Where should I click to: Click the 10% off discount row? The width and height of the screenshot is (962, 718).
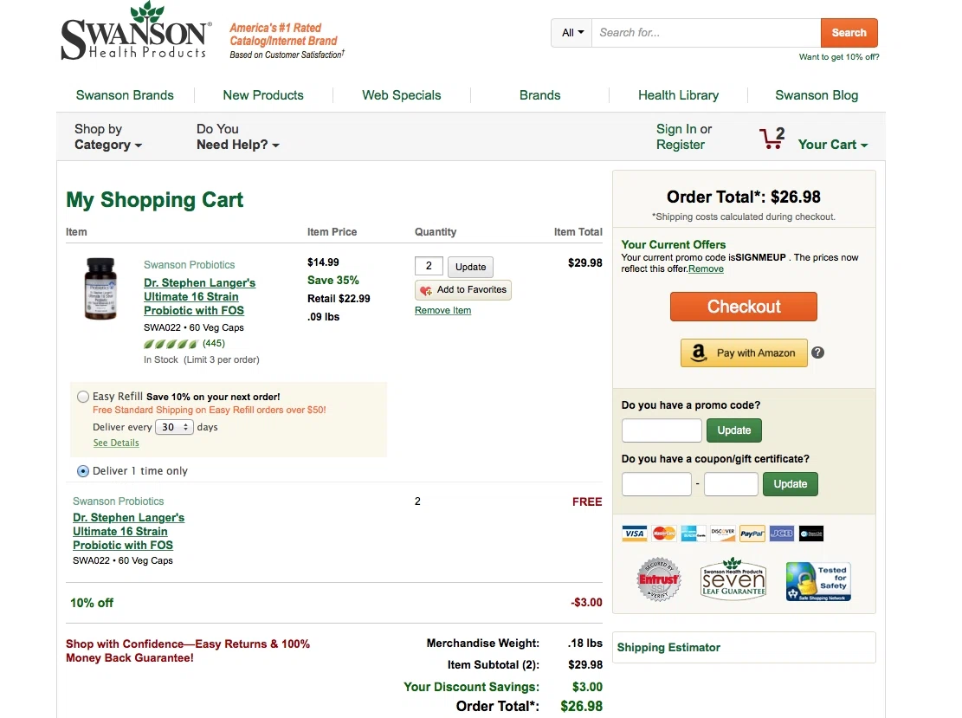point(334,603)
